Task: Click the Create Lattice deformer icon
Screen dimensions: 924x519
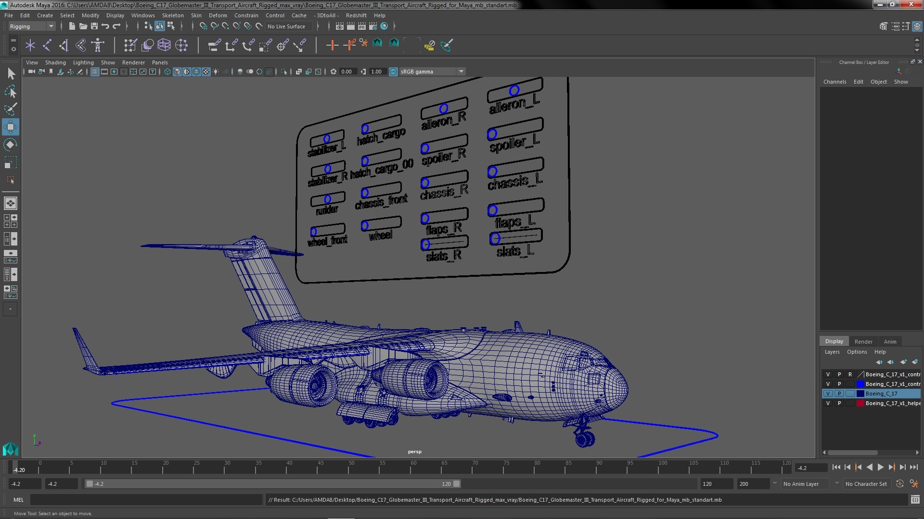Action: tap(164, 45)
